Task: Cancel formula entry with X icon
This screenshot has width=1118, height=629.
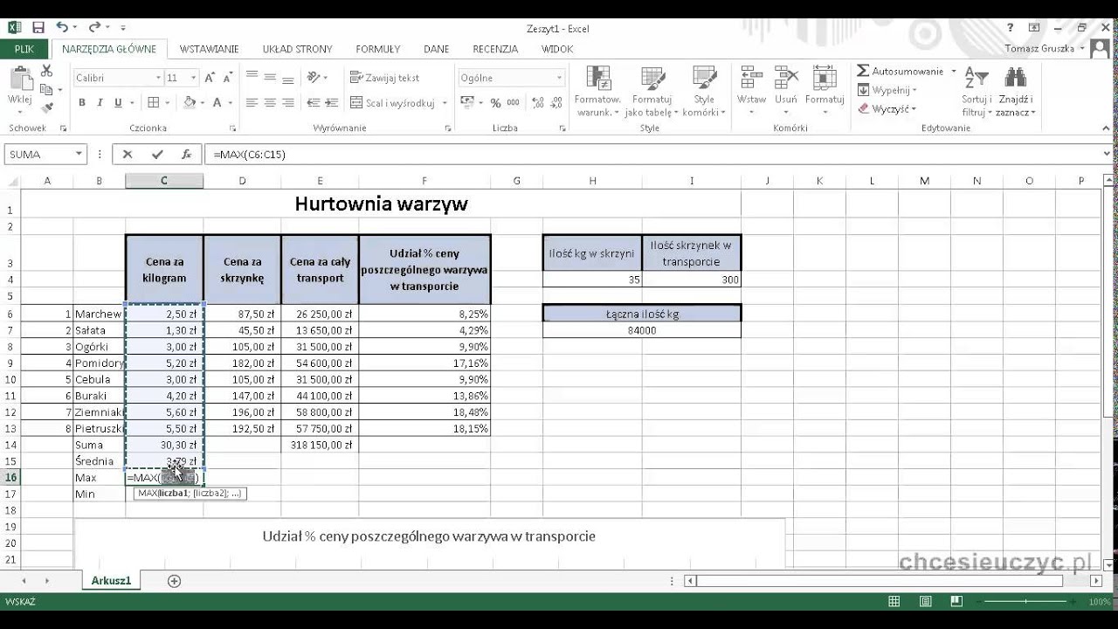Action: 128,155
